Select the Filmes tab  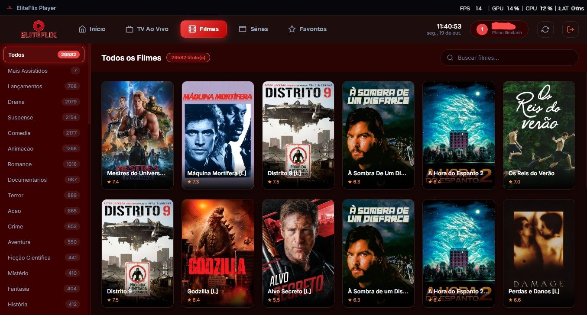coord(204,29)
